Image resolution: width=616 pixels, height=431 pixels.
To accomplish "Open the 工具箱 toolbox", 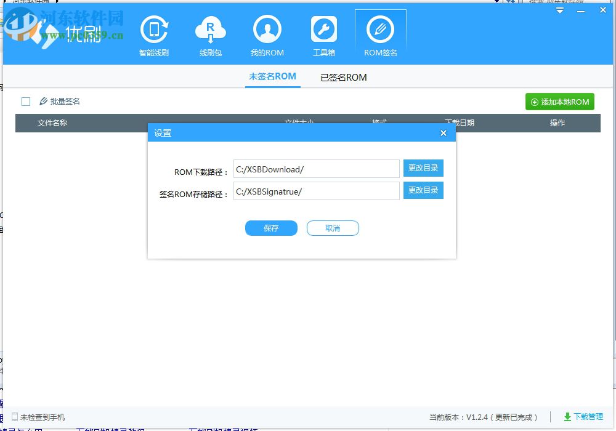I will click(324, 35).
